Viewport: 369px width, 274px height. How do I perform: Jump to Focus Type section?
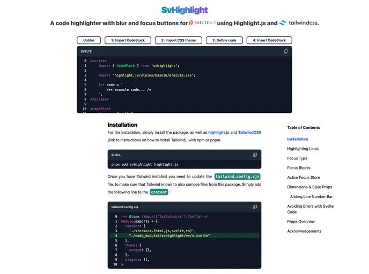click(x=297, y=158)
